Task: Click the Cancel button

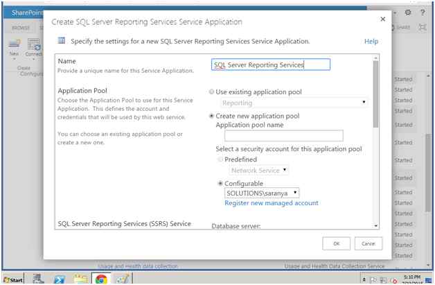Action: tap(369, 243)
